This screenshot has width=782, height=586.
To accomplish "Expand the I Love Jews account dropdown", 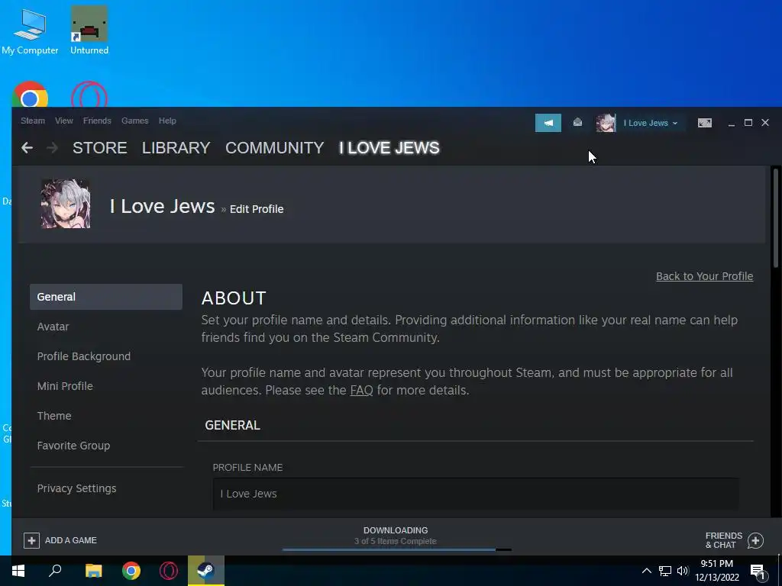I will [650, 123].
